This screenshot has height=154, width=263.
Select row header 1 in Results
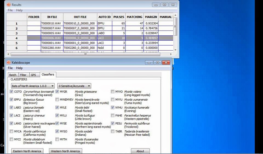17,24
